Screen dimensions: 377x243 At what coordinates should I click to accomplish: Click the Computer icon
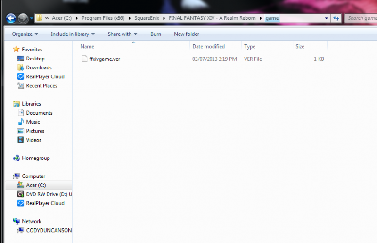pyautogui.click(x=16, y=176)
